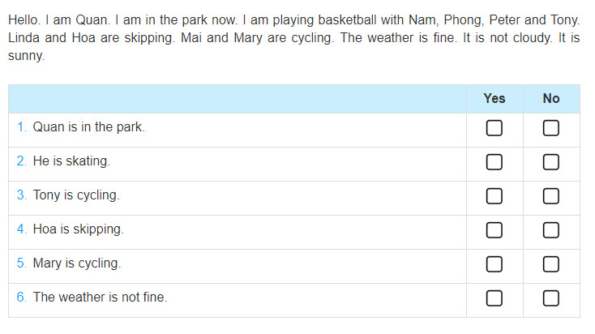Click the 'No' column header
The width and height of the screenshot is (595, 334).
coord(551,99)
